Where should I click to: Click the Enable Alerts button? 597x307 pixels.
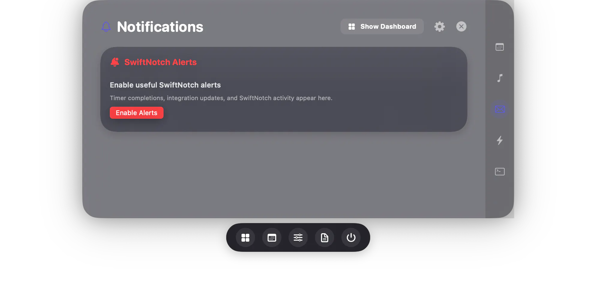[x=136, y=113]
